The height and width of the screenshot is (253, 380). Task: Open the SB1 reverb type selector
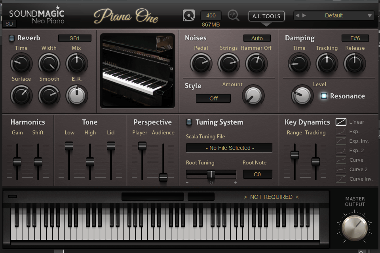click(x=75, y=38)
